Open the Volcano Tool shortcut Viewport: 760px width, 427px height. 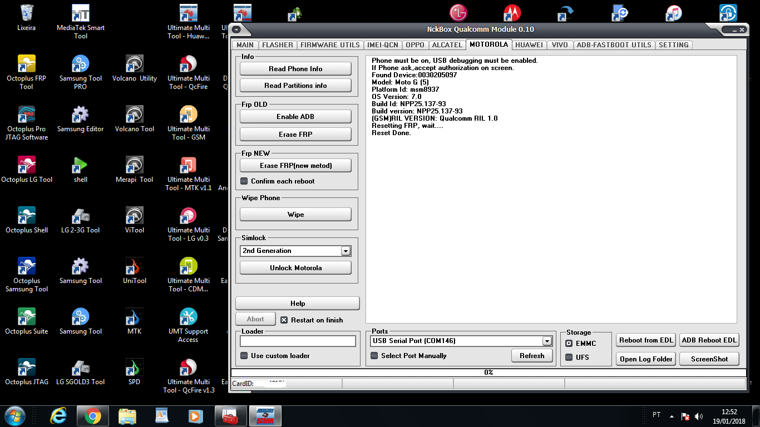point(135,119)
